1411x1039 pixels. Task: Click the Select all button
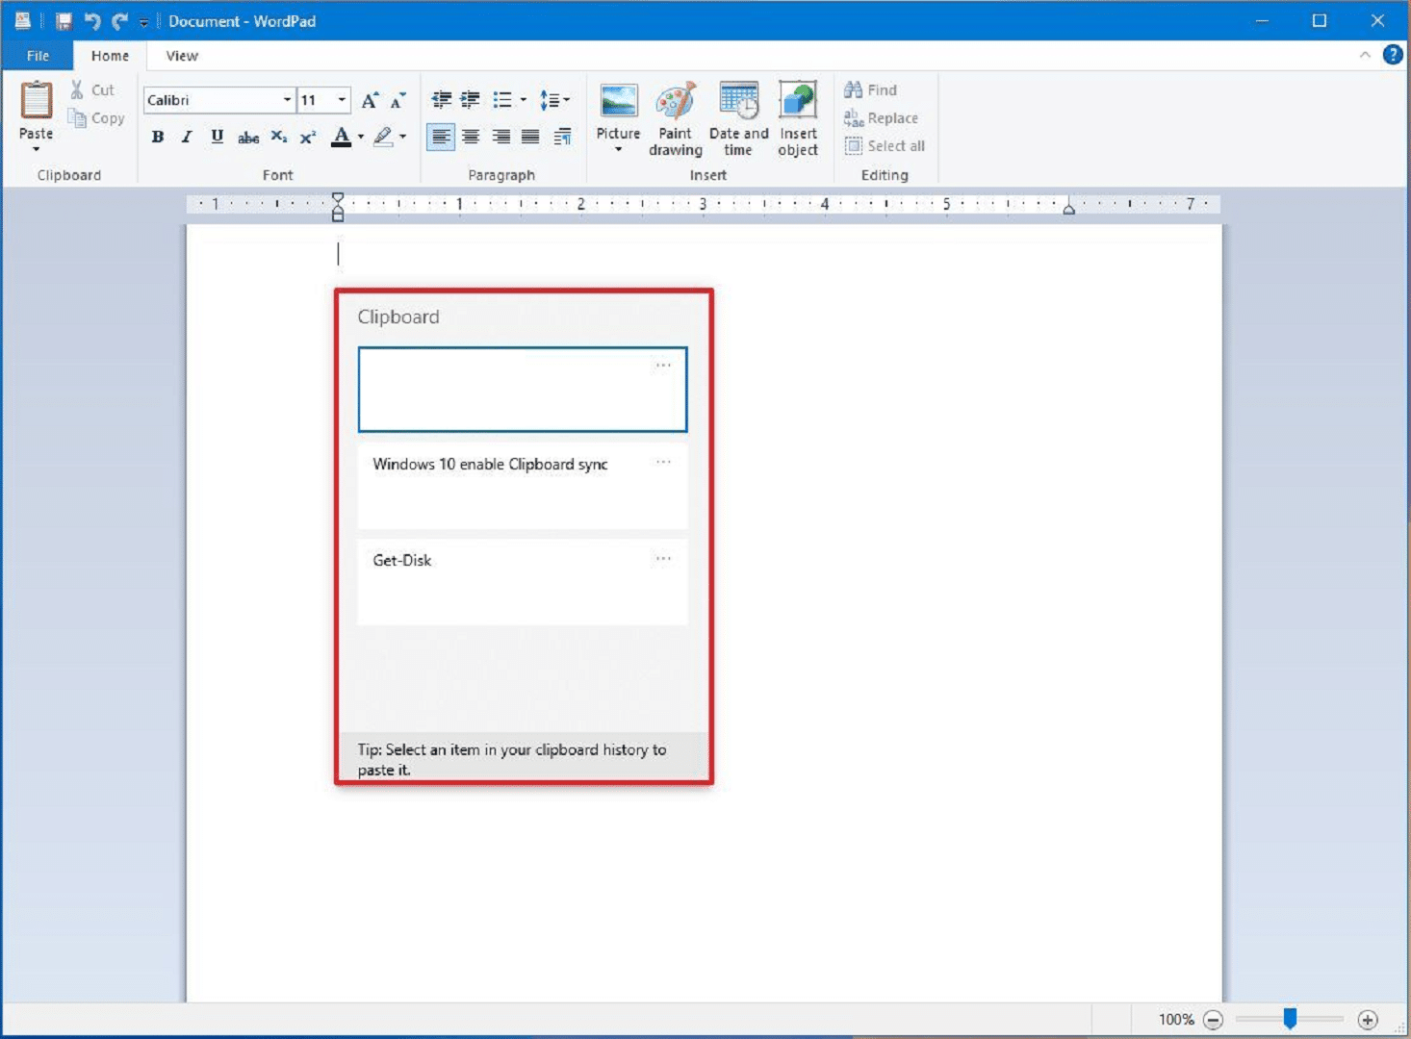point(885,146)
